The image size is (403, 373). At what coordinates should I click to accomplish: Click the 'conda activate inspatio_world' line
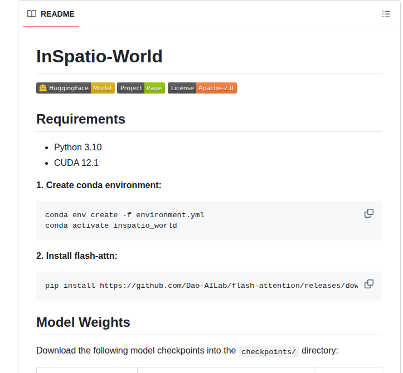click(x=111, y=225)
